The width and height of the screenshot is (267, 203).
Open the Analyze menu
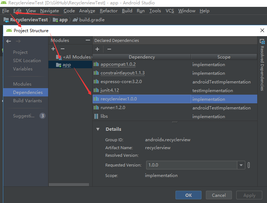coord(87,11)
